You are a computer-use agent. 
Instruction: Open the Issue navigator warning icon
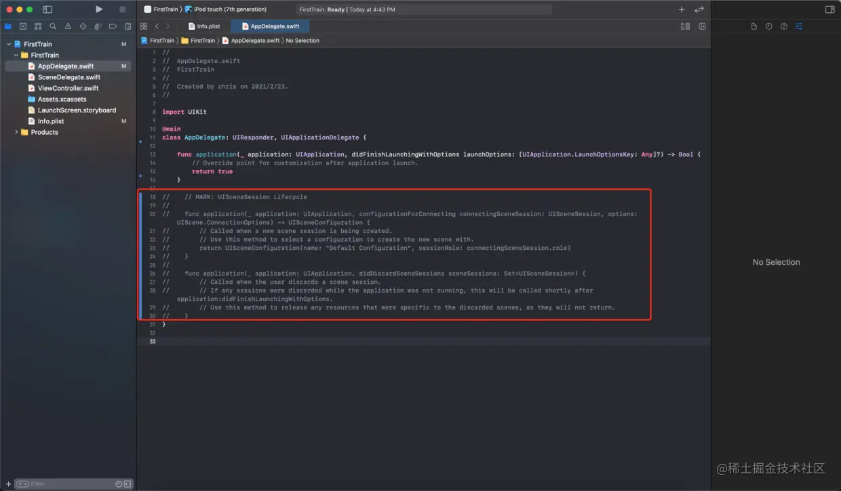pos(68,26)
